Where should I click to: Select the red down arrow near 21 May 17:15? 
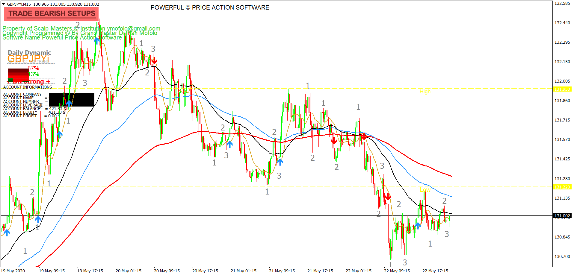tap(334, 141)
